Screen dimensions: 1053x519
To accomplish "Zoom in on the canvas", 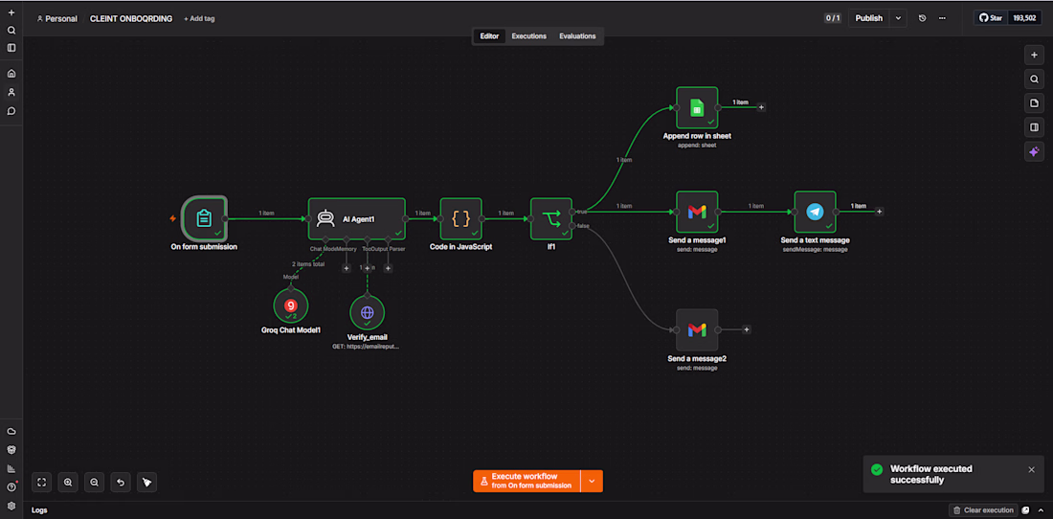I will point(68,482).
